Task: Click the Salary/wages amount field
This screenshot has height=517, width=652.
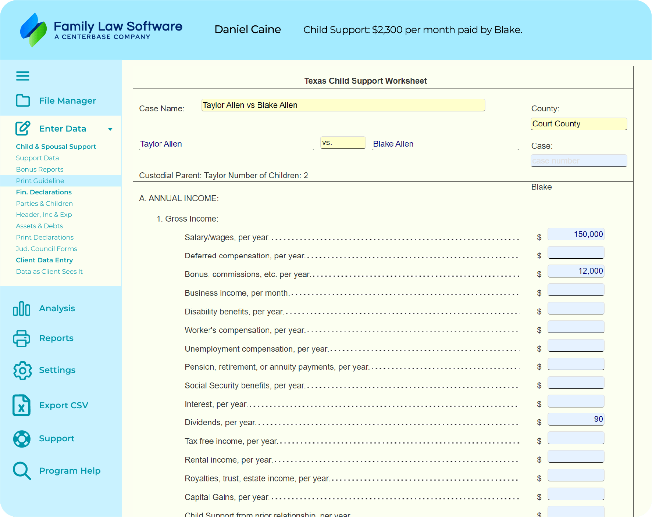Action: [x=576, y=234]
